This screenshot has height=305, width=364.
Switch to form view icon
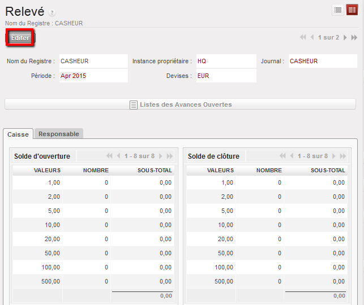[x=352, y=10]
